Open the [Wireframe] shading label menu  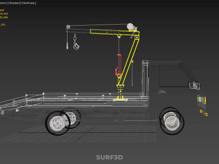(x=29, y=3)
